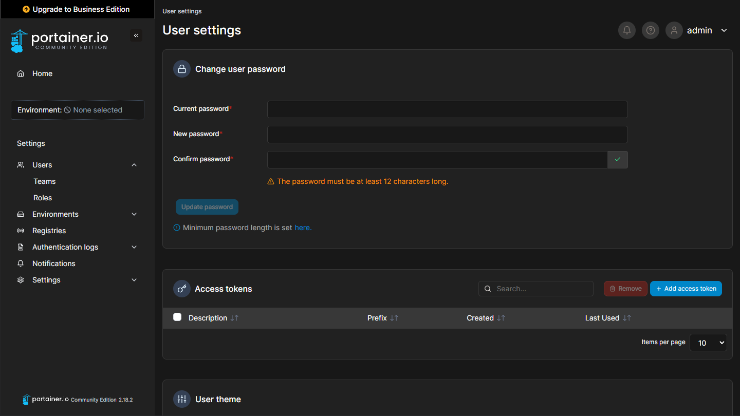Sort by Prefix column arrows

(x=394, y=318)
